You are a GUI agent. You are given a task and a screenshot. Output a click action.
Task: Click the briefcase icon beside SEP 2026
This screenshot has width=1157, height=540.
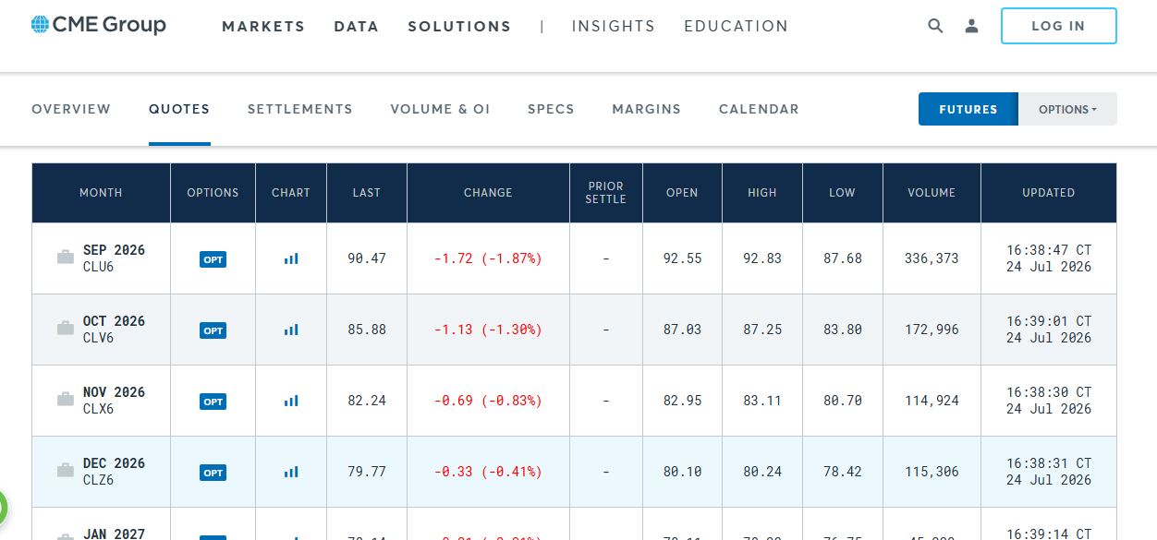[x=66, y=258]
